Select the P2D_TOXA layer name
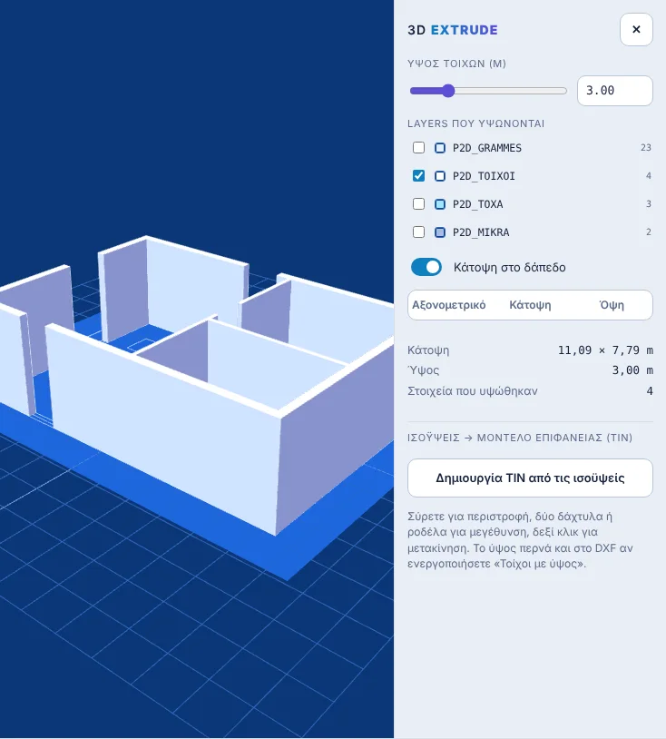The height and width of the screenshot is (739, 666). pyautogui.click(x=477, y=204)
